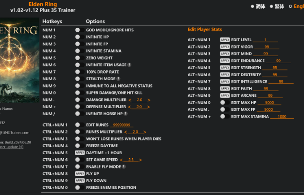Decrease Runes Multiplier with left arrow

coord(126,132)
